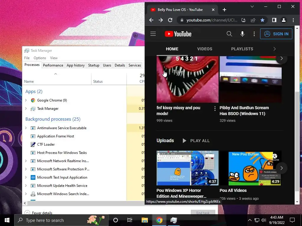This screenshot has height=226, width=302.
Task: Reload the YouTube page
Action: 170,20
